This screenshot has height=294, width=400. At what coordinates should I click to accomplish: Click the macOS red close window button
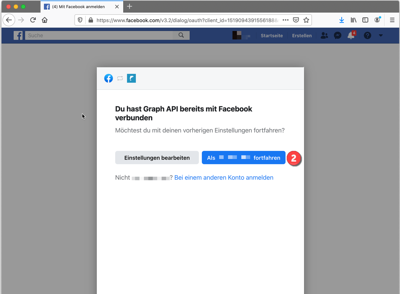(x=8, y=7)
